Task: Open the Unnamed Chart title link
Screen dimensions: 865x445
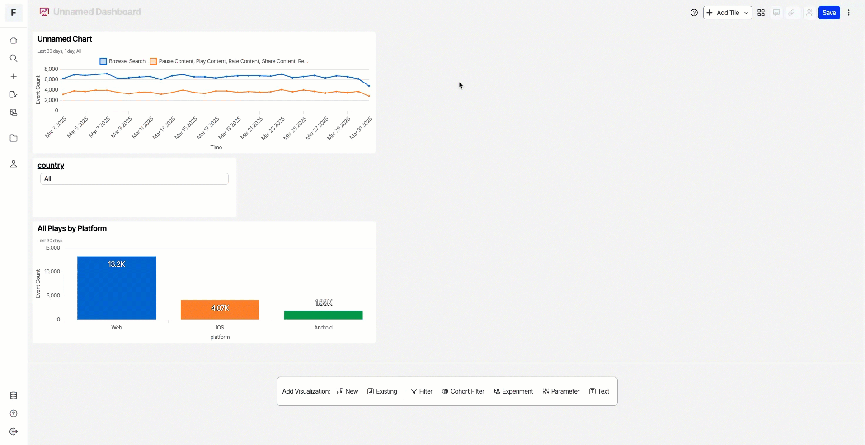Action: click(x=65, y=39)
